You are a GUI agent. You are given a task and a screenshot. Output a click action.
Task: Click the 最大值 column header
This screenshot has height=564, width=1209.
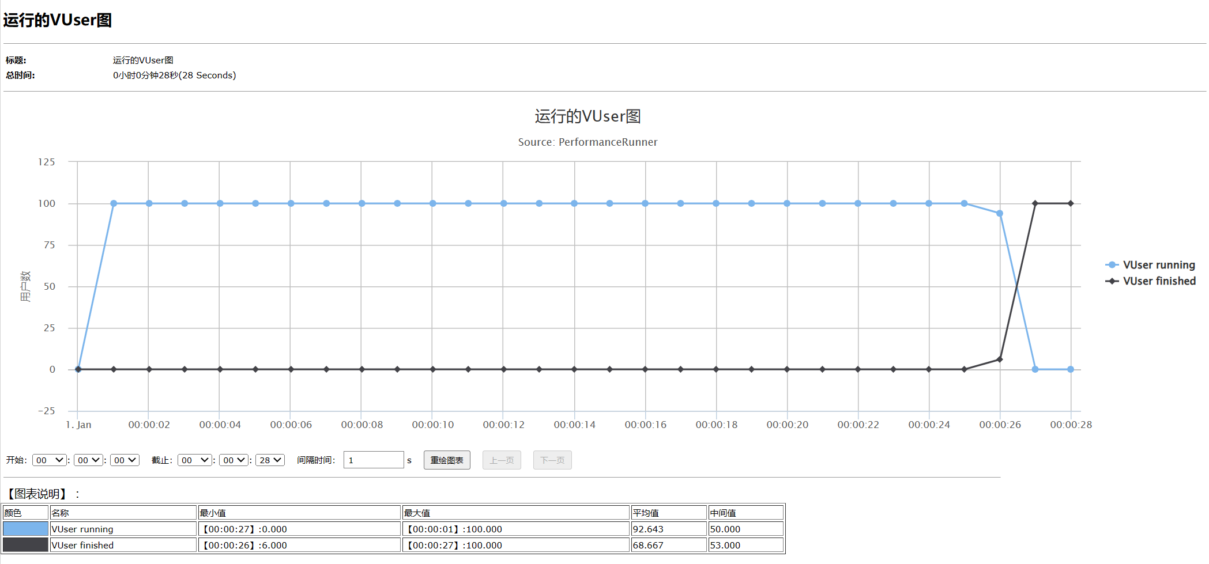point(516,513)
